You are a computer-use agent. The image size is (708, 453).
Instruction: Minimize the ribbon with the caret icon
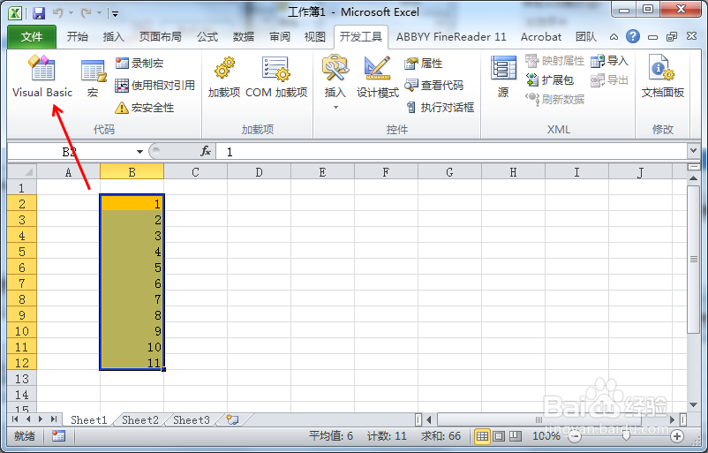point(614,37)
